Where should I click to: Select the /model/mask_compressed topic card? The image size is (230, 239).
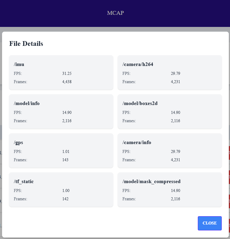[x=170, y=190]
